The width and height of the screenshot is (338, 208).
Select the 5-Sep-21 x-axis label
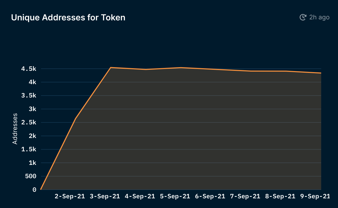[175, 196]
